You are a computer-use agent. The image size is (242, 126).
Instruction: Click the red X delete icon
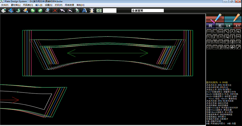55,10
